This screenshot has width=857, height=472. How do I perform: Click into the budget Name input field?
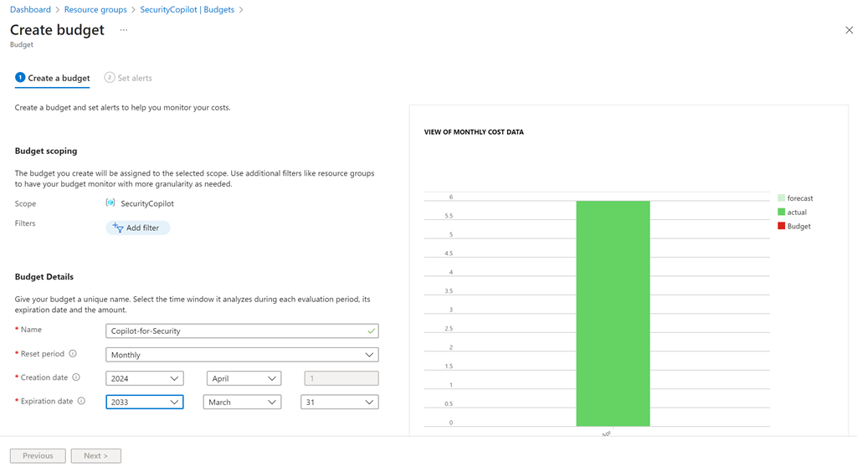point(234,331)
